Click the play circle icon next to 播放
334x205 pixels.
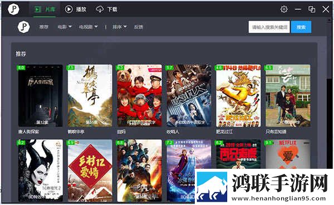tap(68, 9)
